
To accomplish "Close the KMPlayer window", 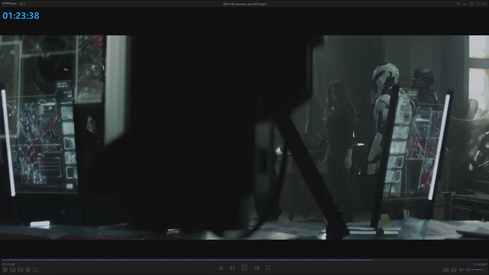I will [484, 3].
